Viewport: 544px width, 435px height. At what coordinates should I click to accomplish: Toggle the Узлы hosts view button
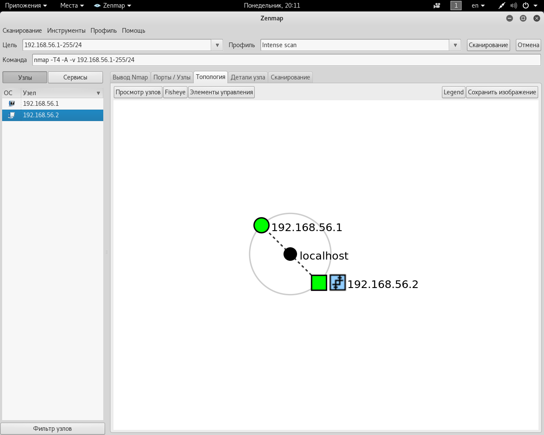pos(25,77)
